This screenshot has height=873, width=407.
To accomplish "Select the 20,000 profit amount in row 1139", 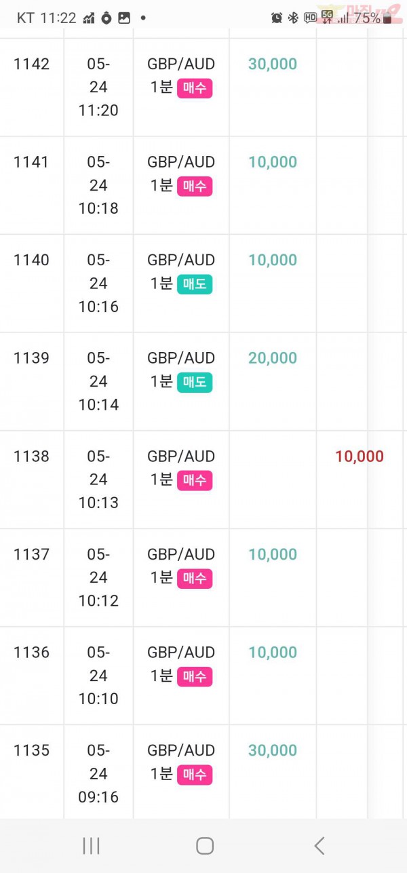I will (x=273, y=357).
